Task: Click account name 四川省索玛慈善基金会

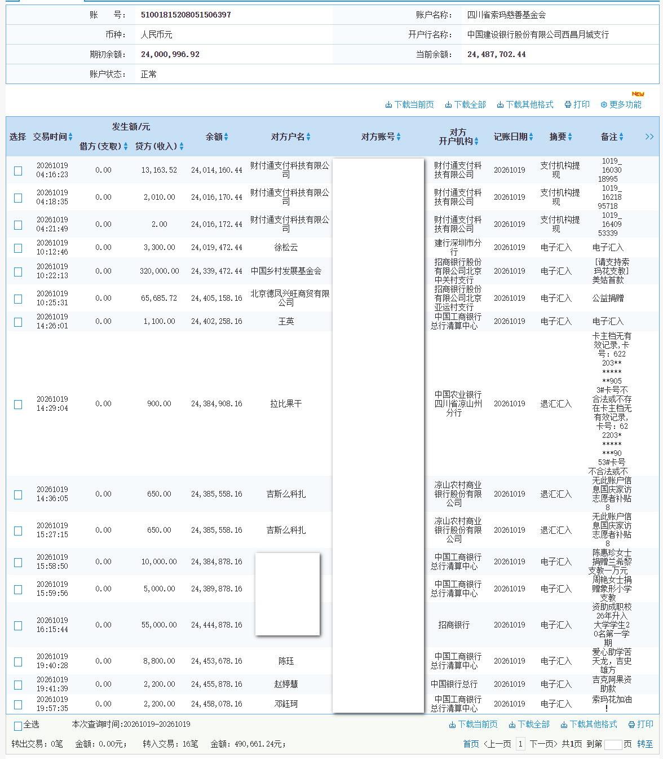Action: pyautogui.click(x=506, y=15)
